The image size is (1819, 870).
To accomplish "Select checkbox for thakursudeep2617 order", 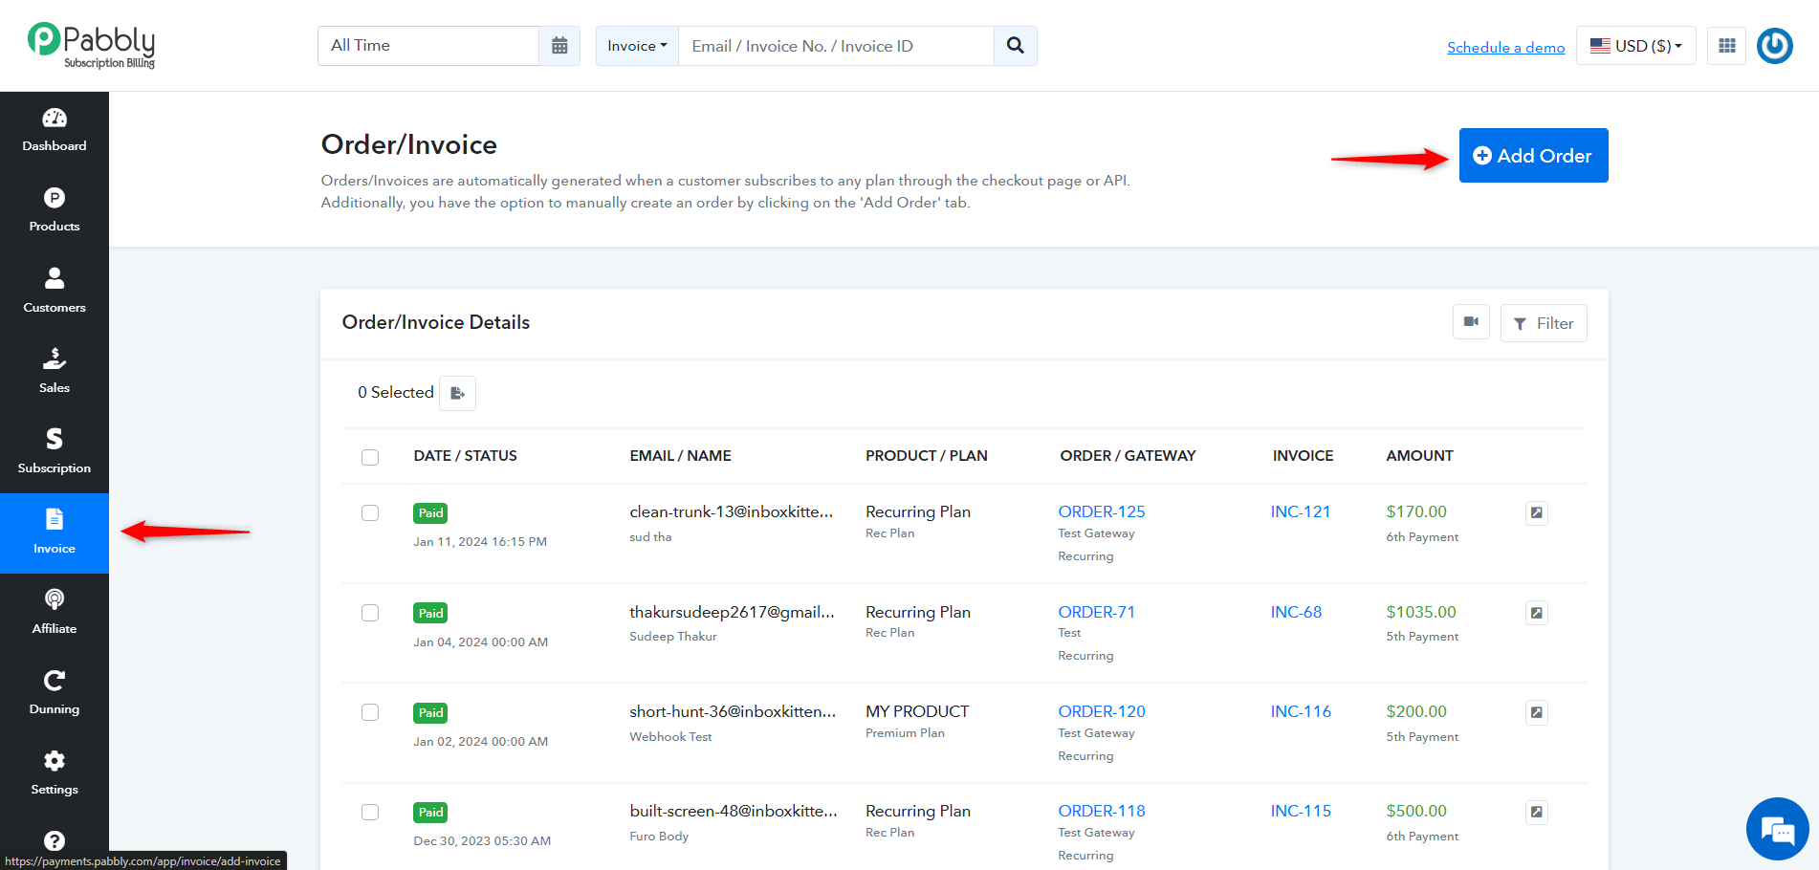I will point(370,613).
